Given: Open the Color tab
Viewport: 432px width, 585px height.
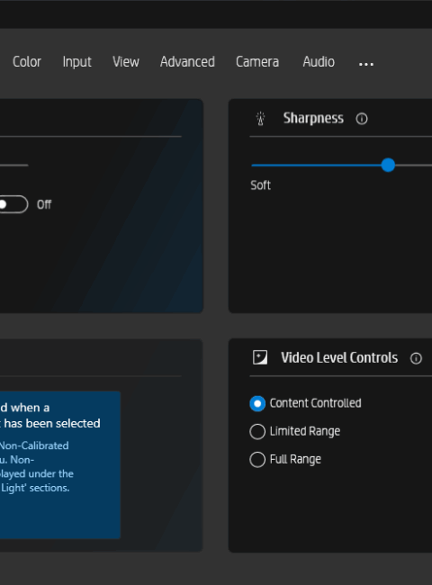Looking at the screenshot, I should tap(26, 61).
